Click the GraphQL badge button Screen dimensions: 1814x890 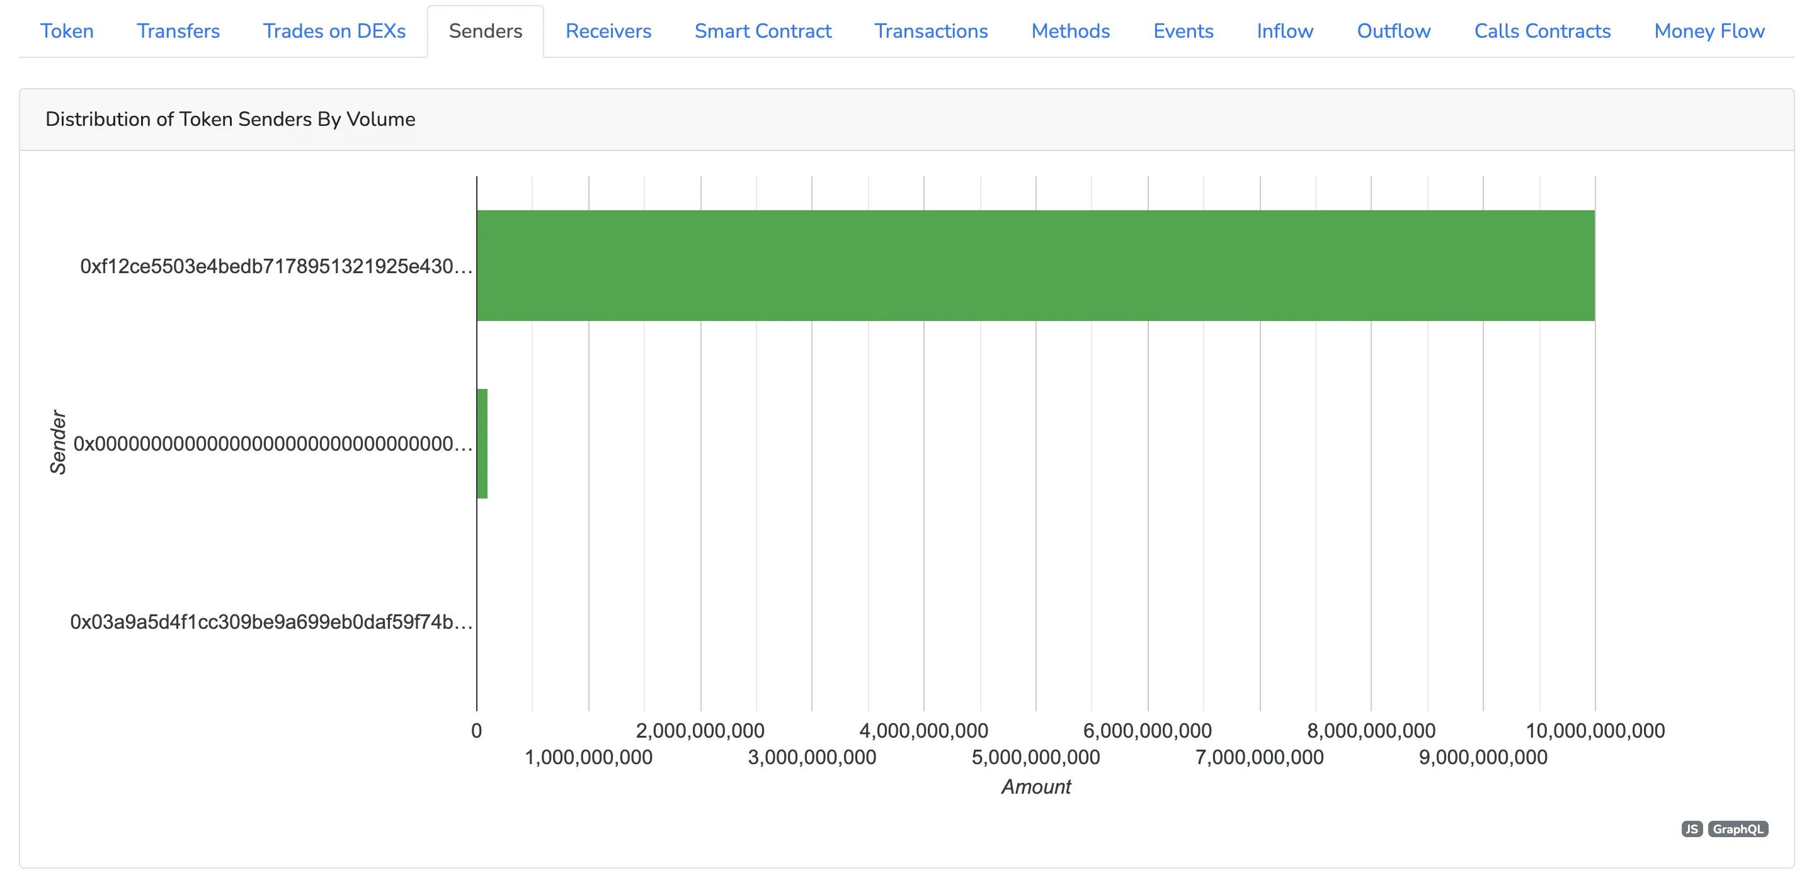[1737, 829]
